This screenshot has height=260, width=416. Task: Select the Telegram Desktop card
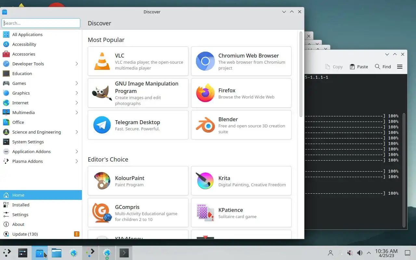click(x=138, y=125)
